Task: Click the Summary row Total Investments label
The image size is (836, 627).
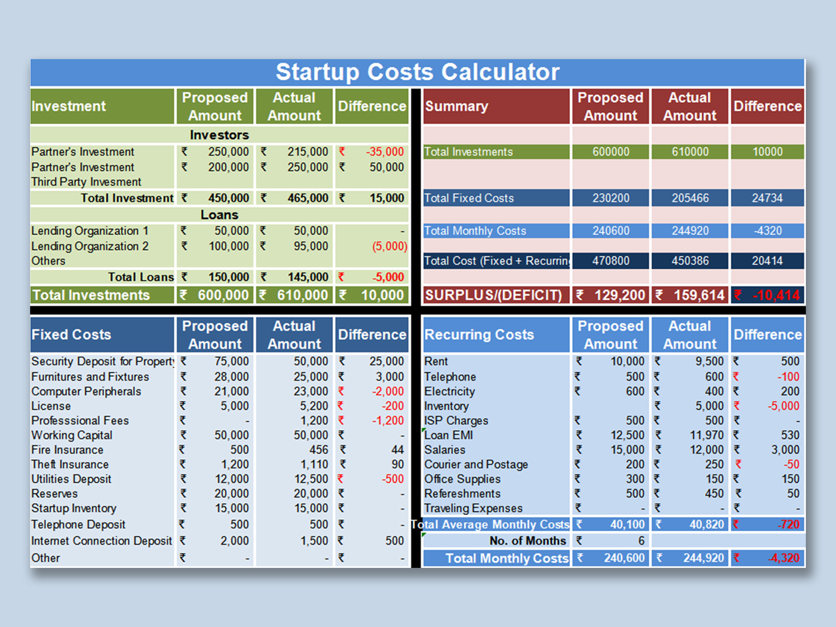Action: [468, 152]
